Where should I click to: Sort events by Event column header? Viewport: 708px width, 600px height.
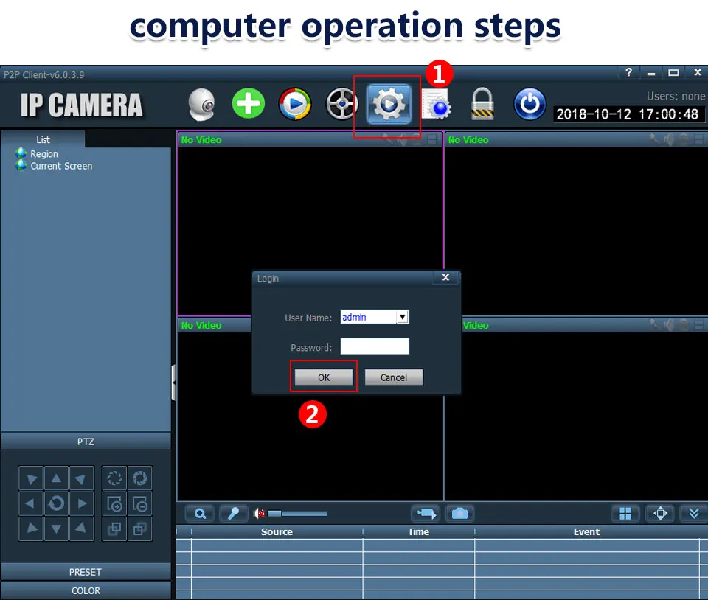pyautogui.click(x=586, y=532)
